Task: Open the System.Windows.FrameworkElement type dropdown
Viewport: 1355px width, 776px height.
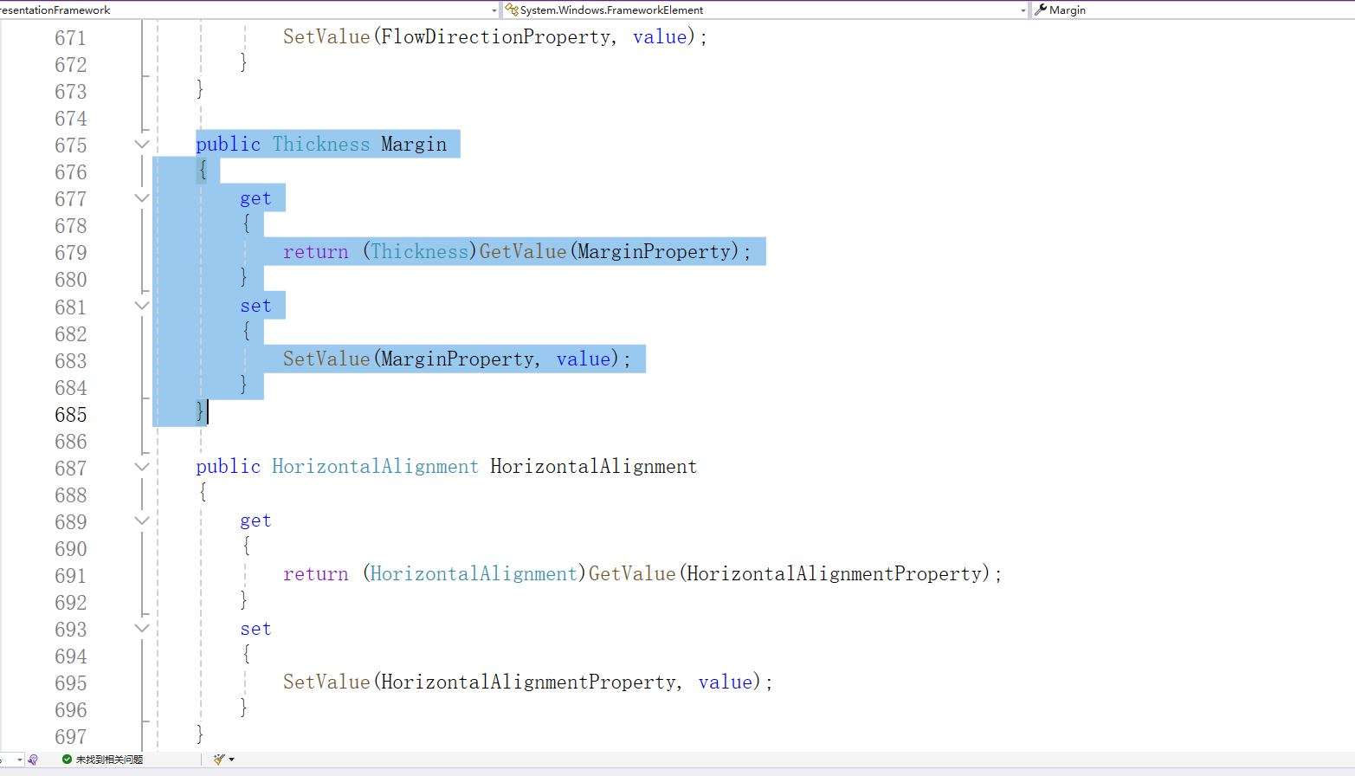Action: tap(1023, 10)
